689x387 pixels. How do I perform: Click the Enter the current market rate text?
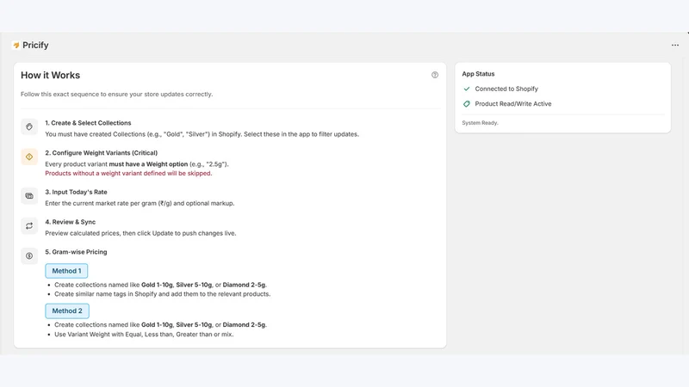[x=140, y=203]
